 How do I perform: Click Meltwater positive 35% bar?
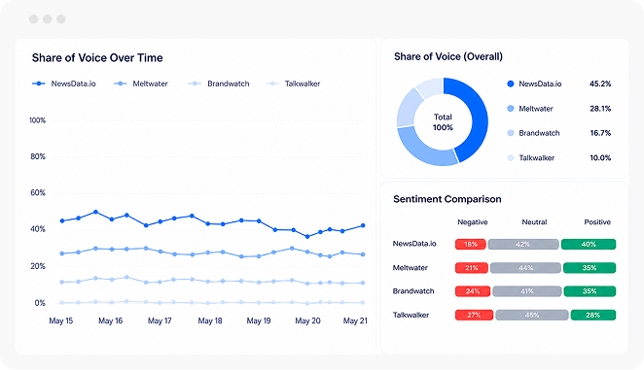tap(590, 268)
